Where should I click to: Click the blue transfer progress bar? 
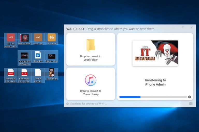coord(153,97)
